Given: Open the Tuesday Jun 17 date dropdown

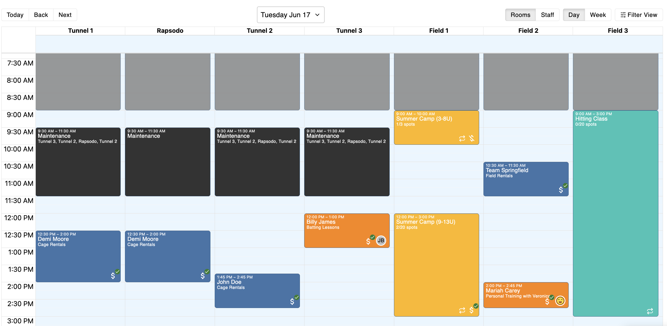Looking at the screenshot, I should coord(291,15).
